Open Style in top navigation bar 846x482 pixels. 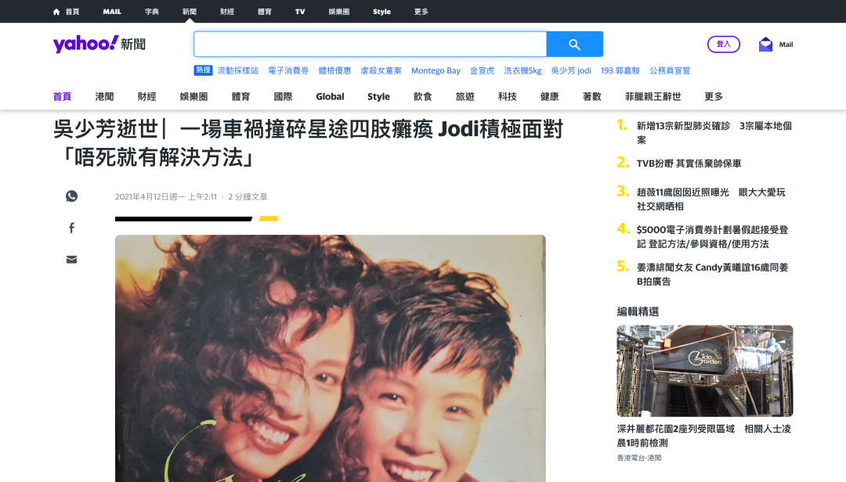click(x=382, y=12)
